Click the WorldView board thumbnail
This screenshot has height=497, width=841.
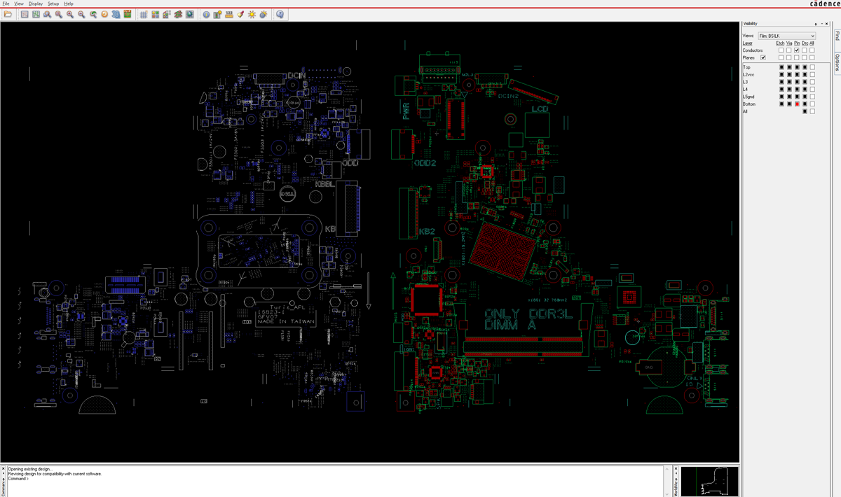[x=709, y=482]
